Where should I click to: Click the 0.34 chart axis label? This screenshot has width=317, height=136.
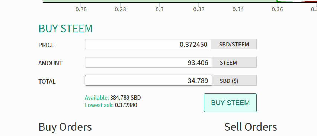(238, 10)
